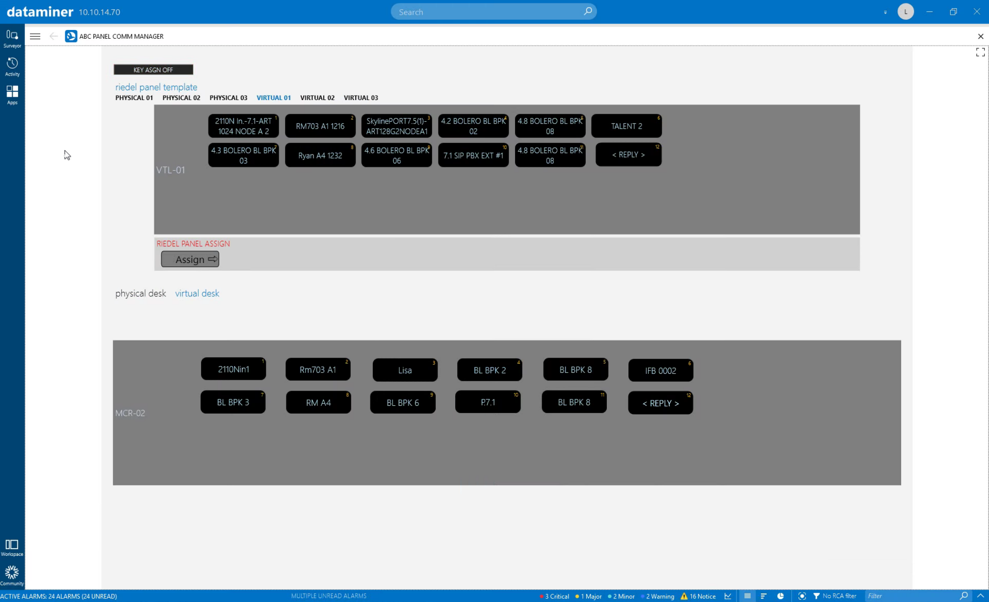
Task: Filter alarms by 2 Warning
Action: click(x=658, y=596)
